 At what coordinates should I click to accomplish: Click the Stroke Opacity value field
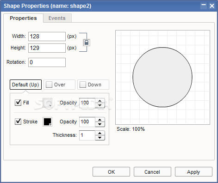click(87, 122)
